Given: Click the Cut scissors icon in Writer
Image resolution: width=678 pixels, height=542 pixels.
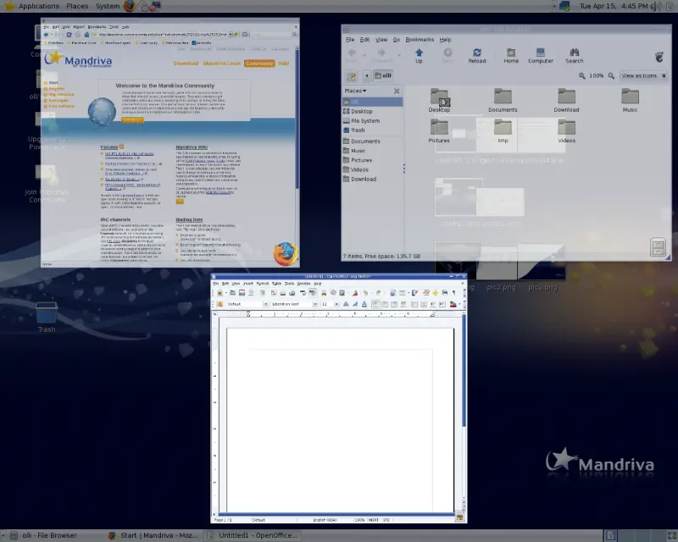Looking at the screenshot, I should (324, 293).
